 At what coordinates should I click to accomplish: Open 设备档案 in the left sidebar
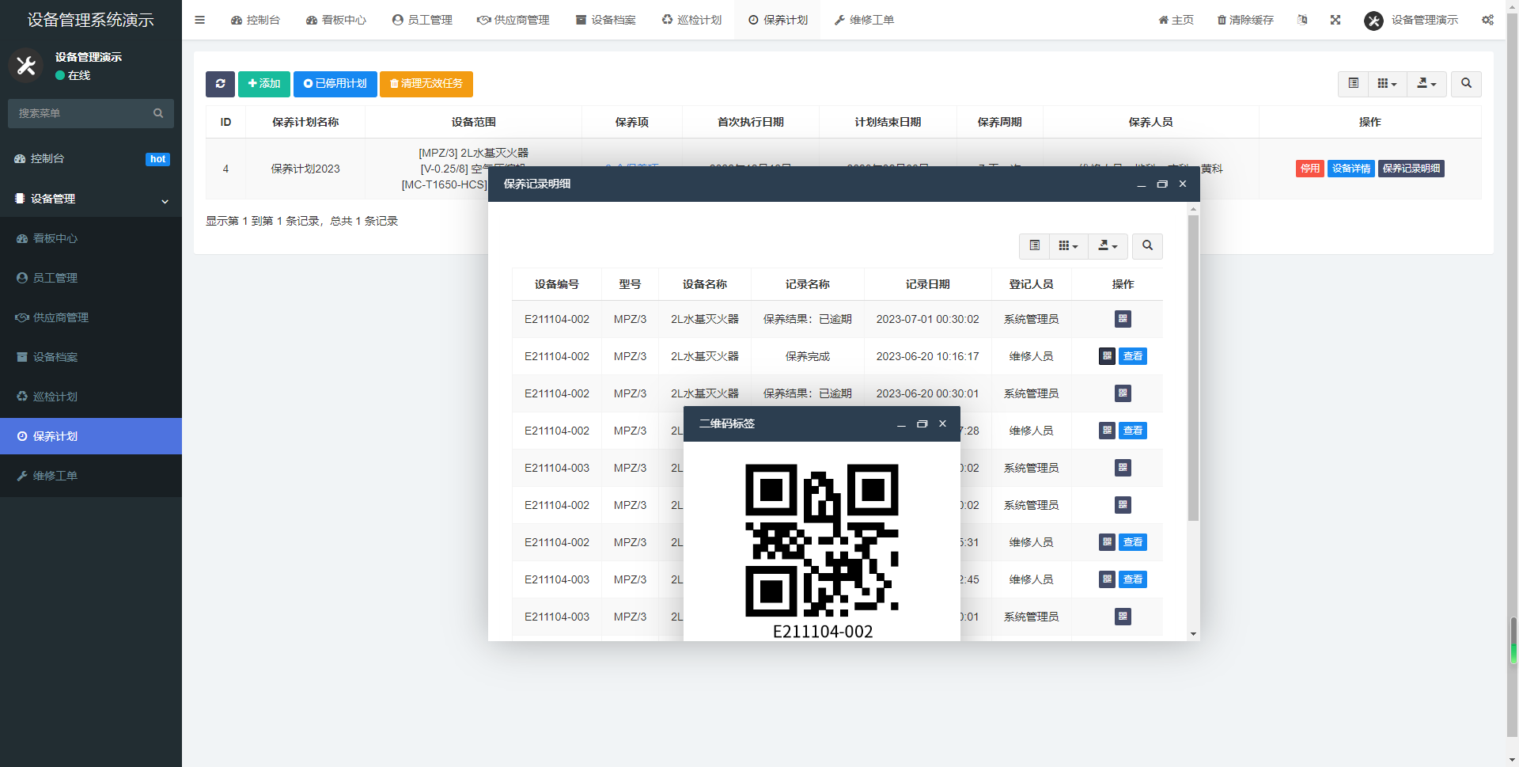91,357
